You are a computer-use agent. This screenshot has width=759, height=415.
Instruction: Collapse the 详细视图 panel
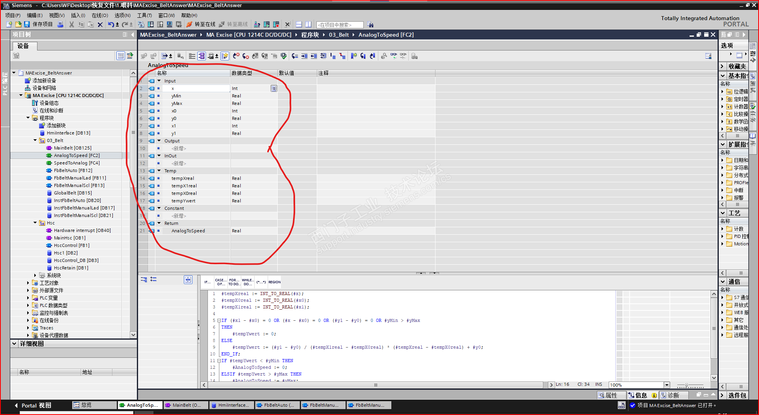tap(14, 344)
